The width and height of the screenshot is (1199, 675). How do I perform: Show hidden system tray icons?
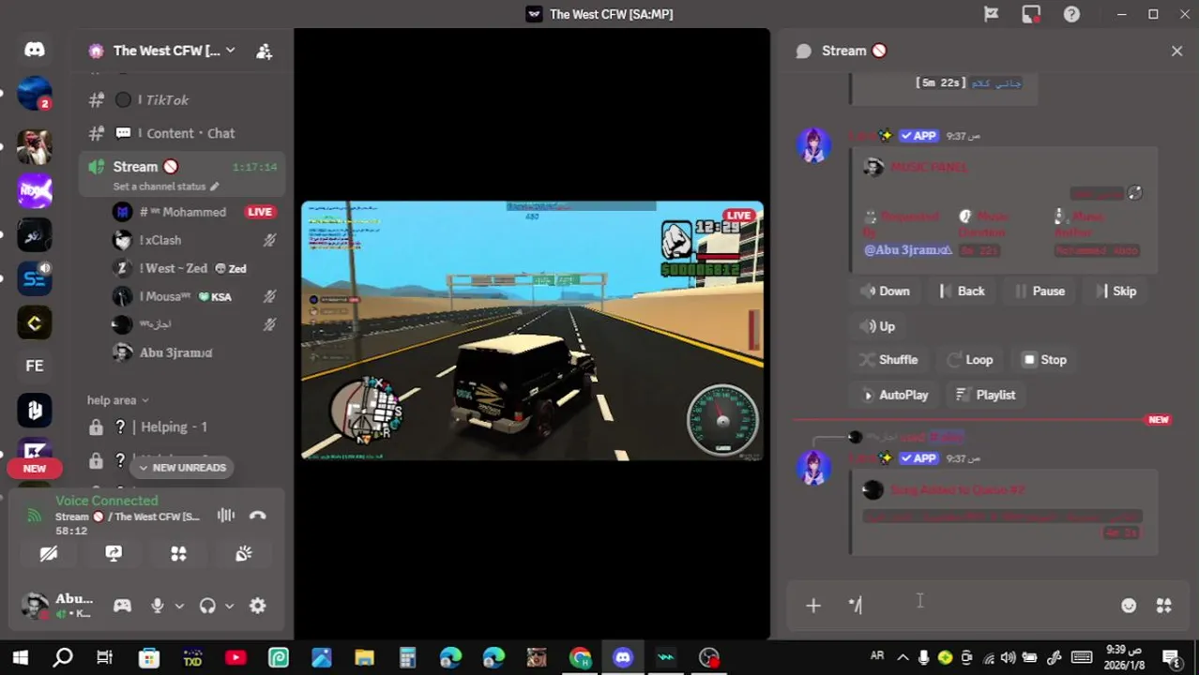[903, 657]
